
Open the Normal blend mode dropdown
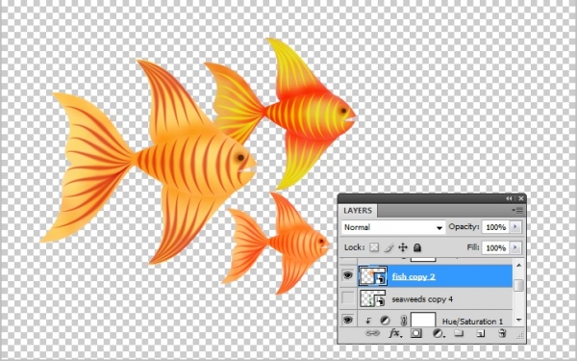click(393, 227)
